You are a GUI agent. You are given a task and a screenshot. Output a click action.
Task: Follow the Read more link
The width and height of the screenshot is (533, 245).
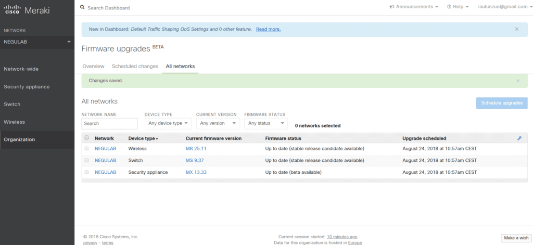[268, 29]
